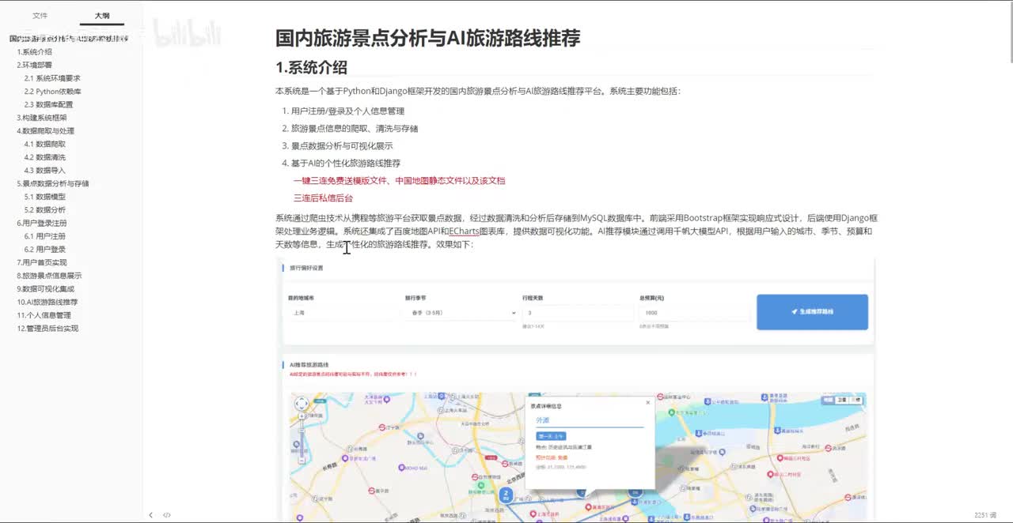Jump to outline item 5.景点数据分析与存储
The image size is (1013, 523).
[x=53, y=183]
